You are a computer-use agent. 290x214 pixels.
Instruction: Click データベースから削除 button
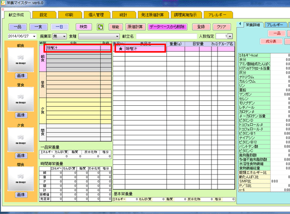pyautogui.click(x=167, y=27)
